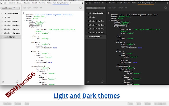
Task: Click the refresh icon in dark window
Action: click(x=103, y=82)
